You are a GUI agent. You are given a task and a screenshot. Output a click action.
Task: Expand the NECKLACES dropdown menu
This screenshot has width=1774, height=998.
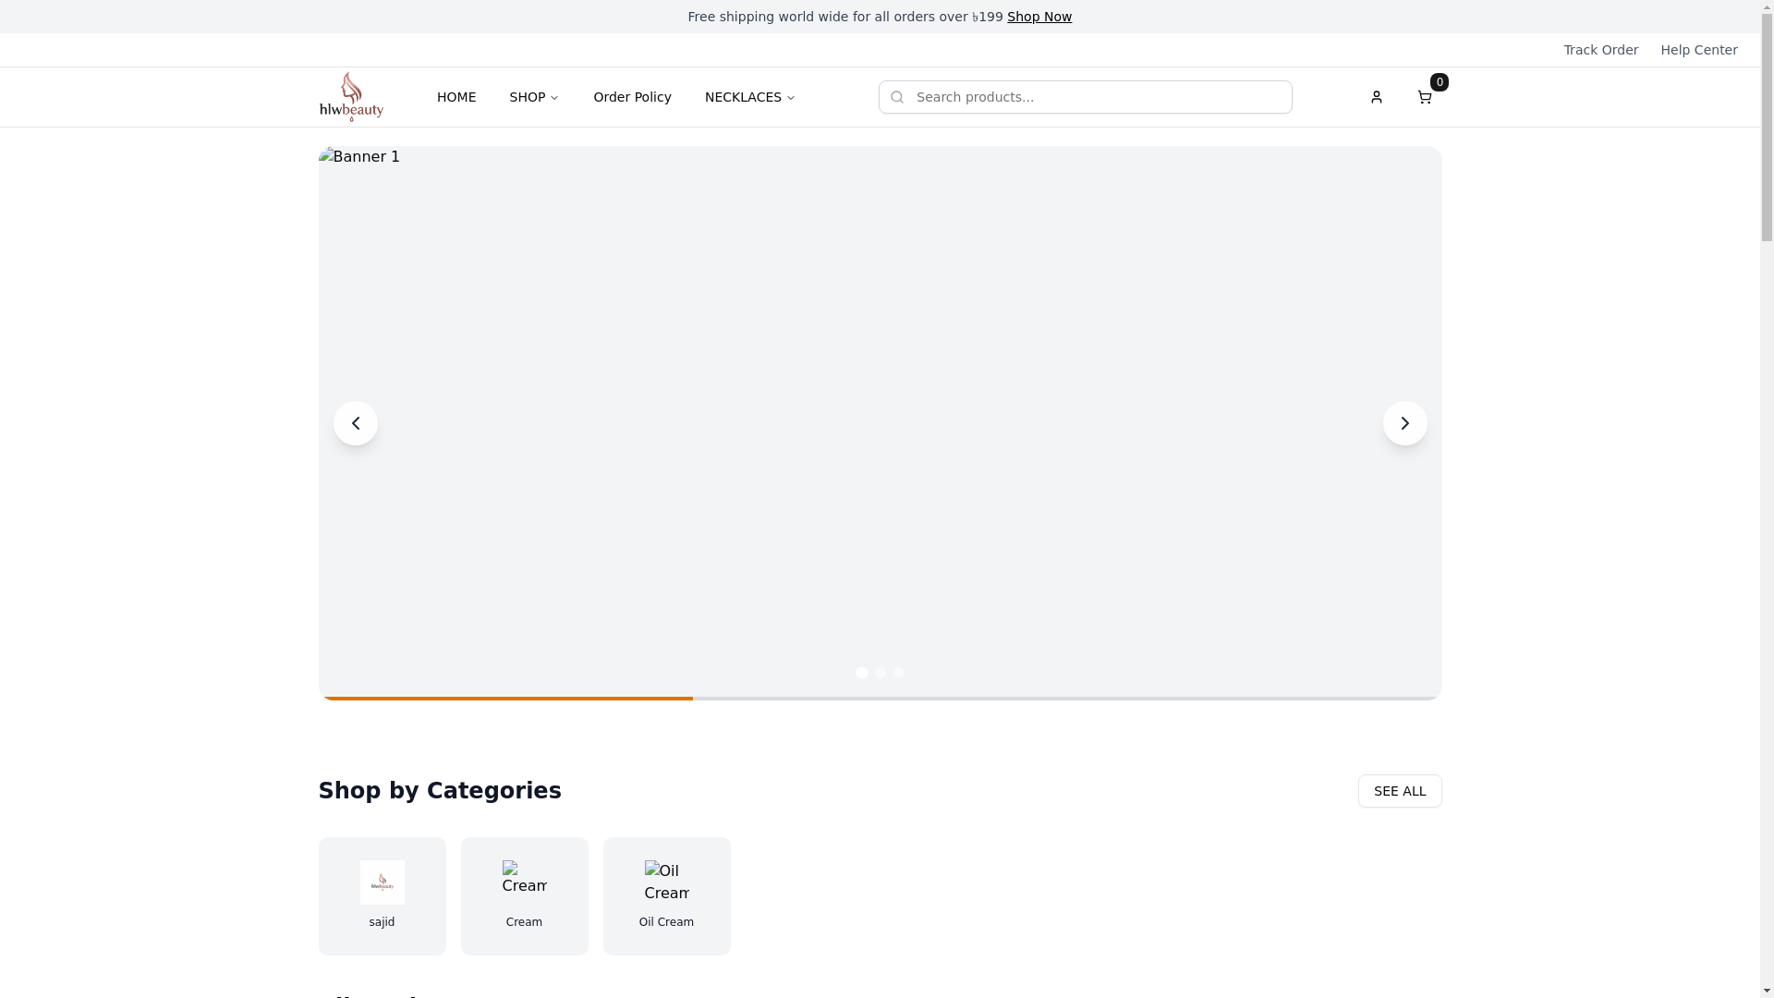[749, 97]
